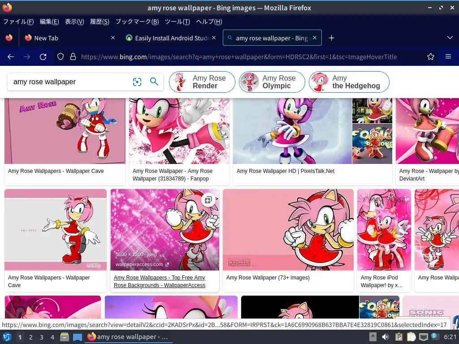Open the taskbar start menu icon
459x344 pixels.
pos(7,337)
